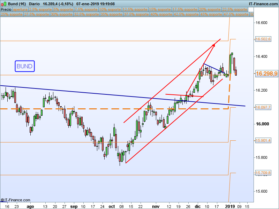This screenshot has width=279, height=209.
Task: Pick the 47.5% soporte label
Action: point(236,15)
